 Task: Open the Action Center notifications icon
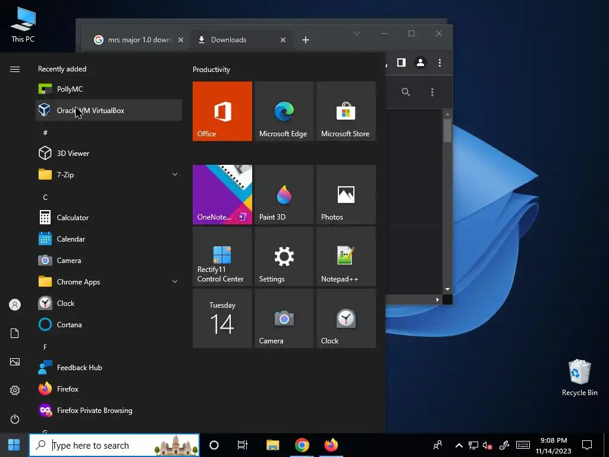(x=587, y=445)
